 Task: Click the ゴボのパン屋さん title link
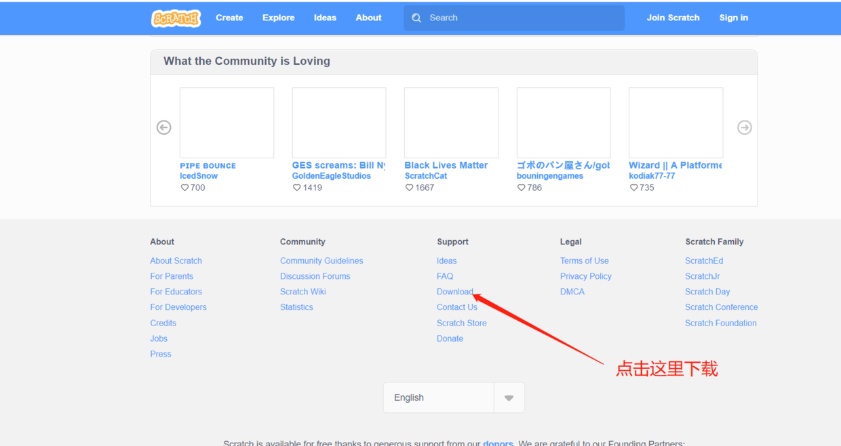coord(563,165)
